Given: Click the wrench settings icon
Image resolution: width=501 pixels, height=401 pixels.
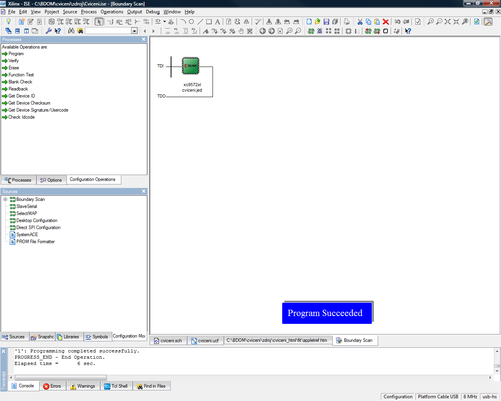Looking at the screenshot, I should click(49, 31).
